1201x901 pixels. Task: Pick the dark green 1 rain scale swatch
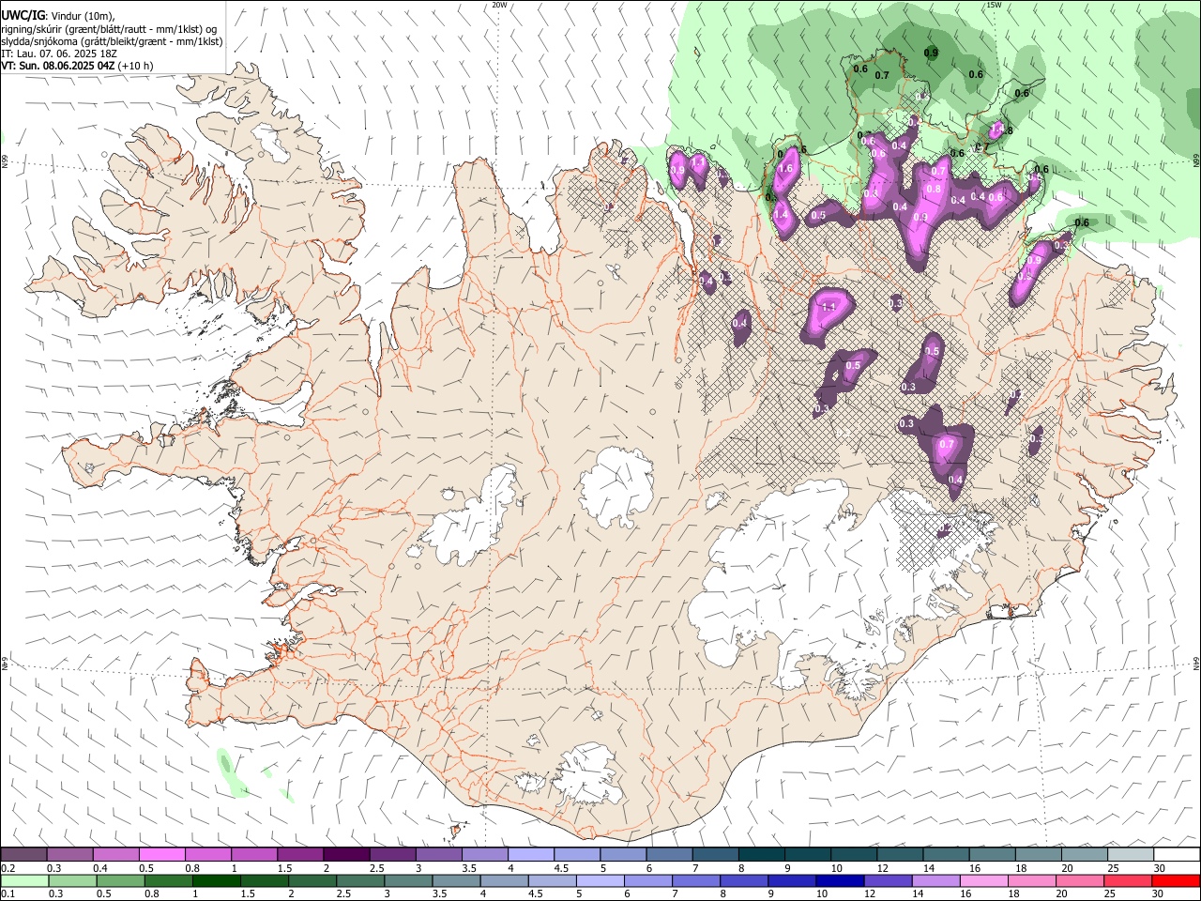point(216,881)
